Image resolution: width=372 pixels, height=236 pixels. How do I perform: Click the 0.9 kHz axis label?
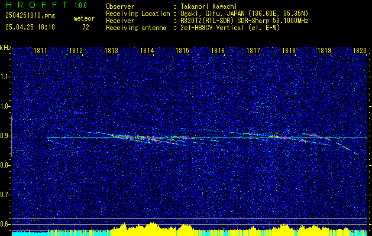point(5,136)
